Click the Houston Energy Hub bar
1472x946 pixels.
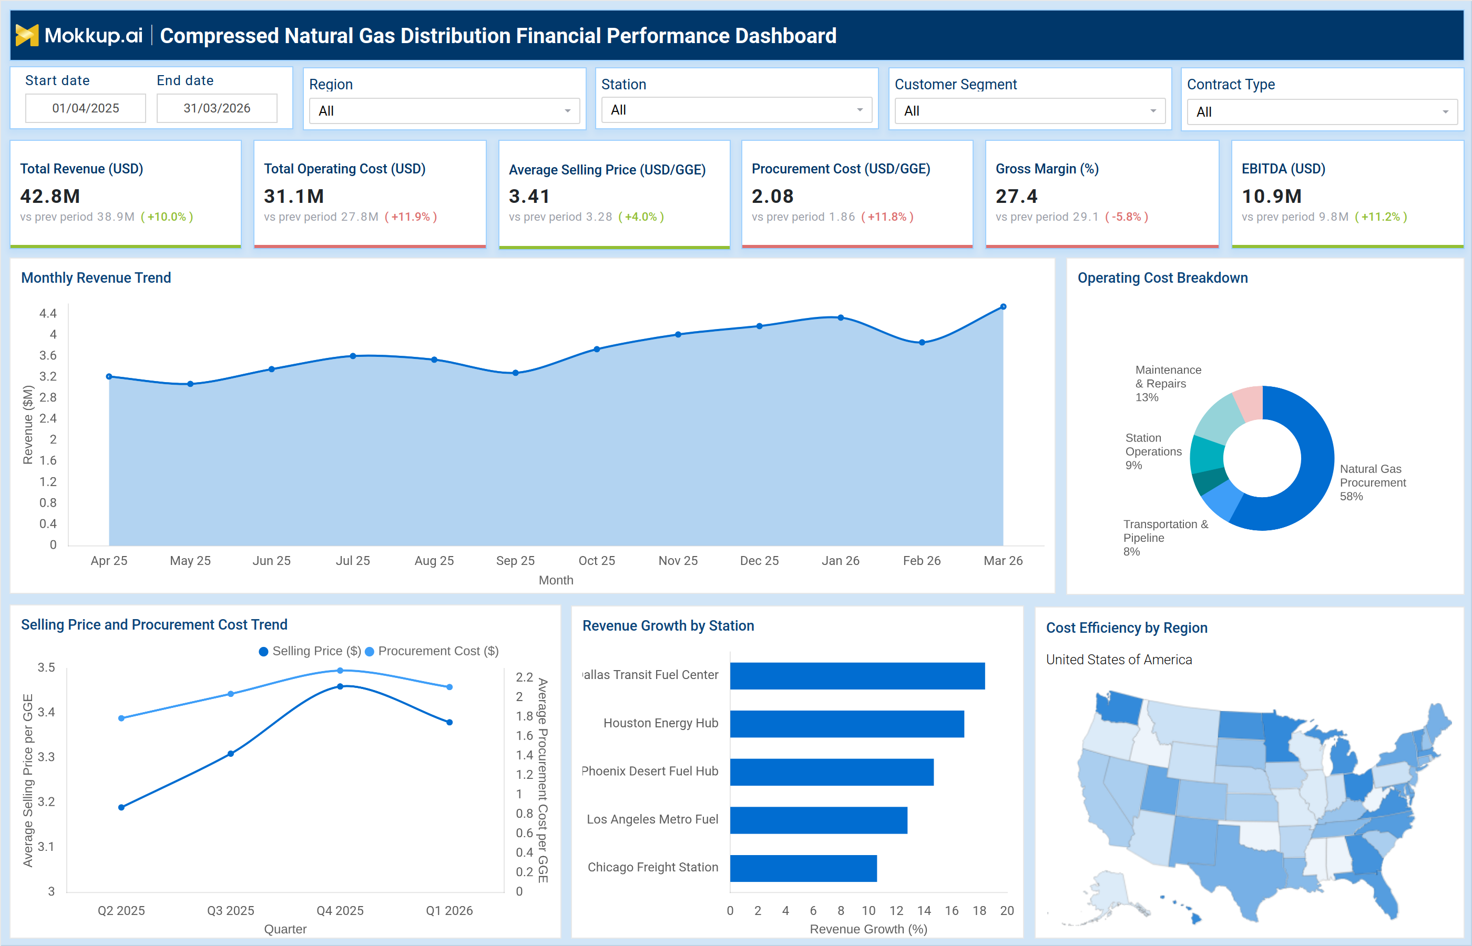[847, 724]
